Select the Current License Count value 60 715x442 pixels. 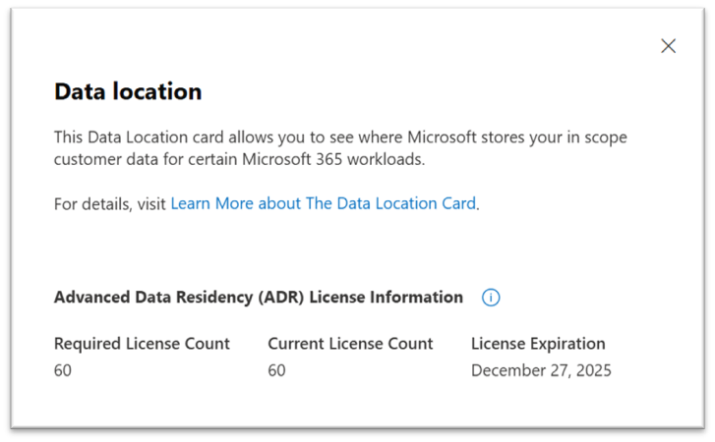[276, 370]
